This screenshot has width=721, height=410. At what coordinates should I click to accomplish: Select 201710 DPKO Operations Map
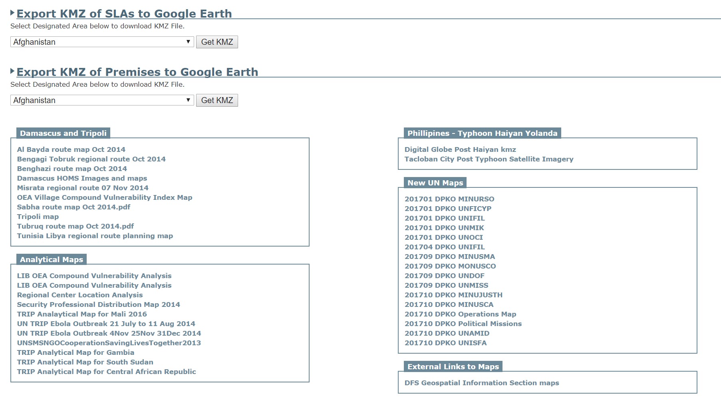[x=460, y=314]
